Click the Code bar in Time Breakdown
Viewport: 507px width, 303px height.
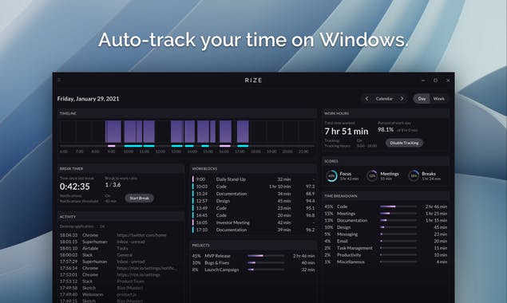(398, 207)
